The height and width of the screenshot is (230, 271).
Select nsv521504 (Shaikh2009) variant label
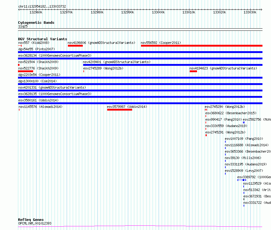click(38, 62)
